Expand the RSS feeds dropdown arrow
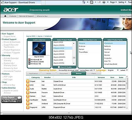The width and height of the screenshot is (132, 120). coord(95,2)
